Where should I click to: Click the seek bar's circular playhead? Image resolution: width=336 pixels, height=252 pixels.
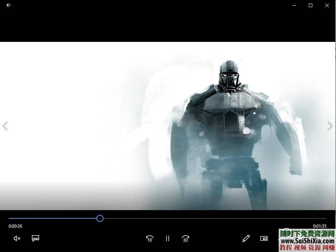point(100,218)
